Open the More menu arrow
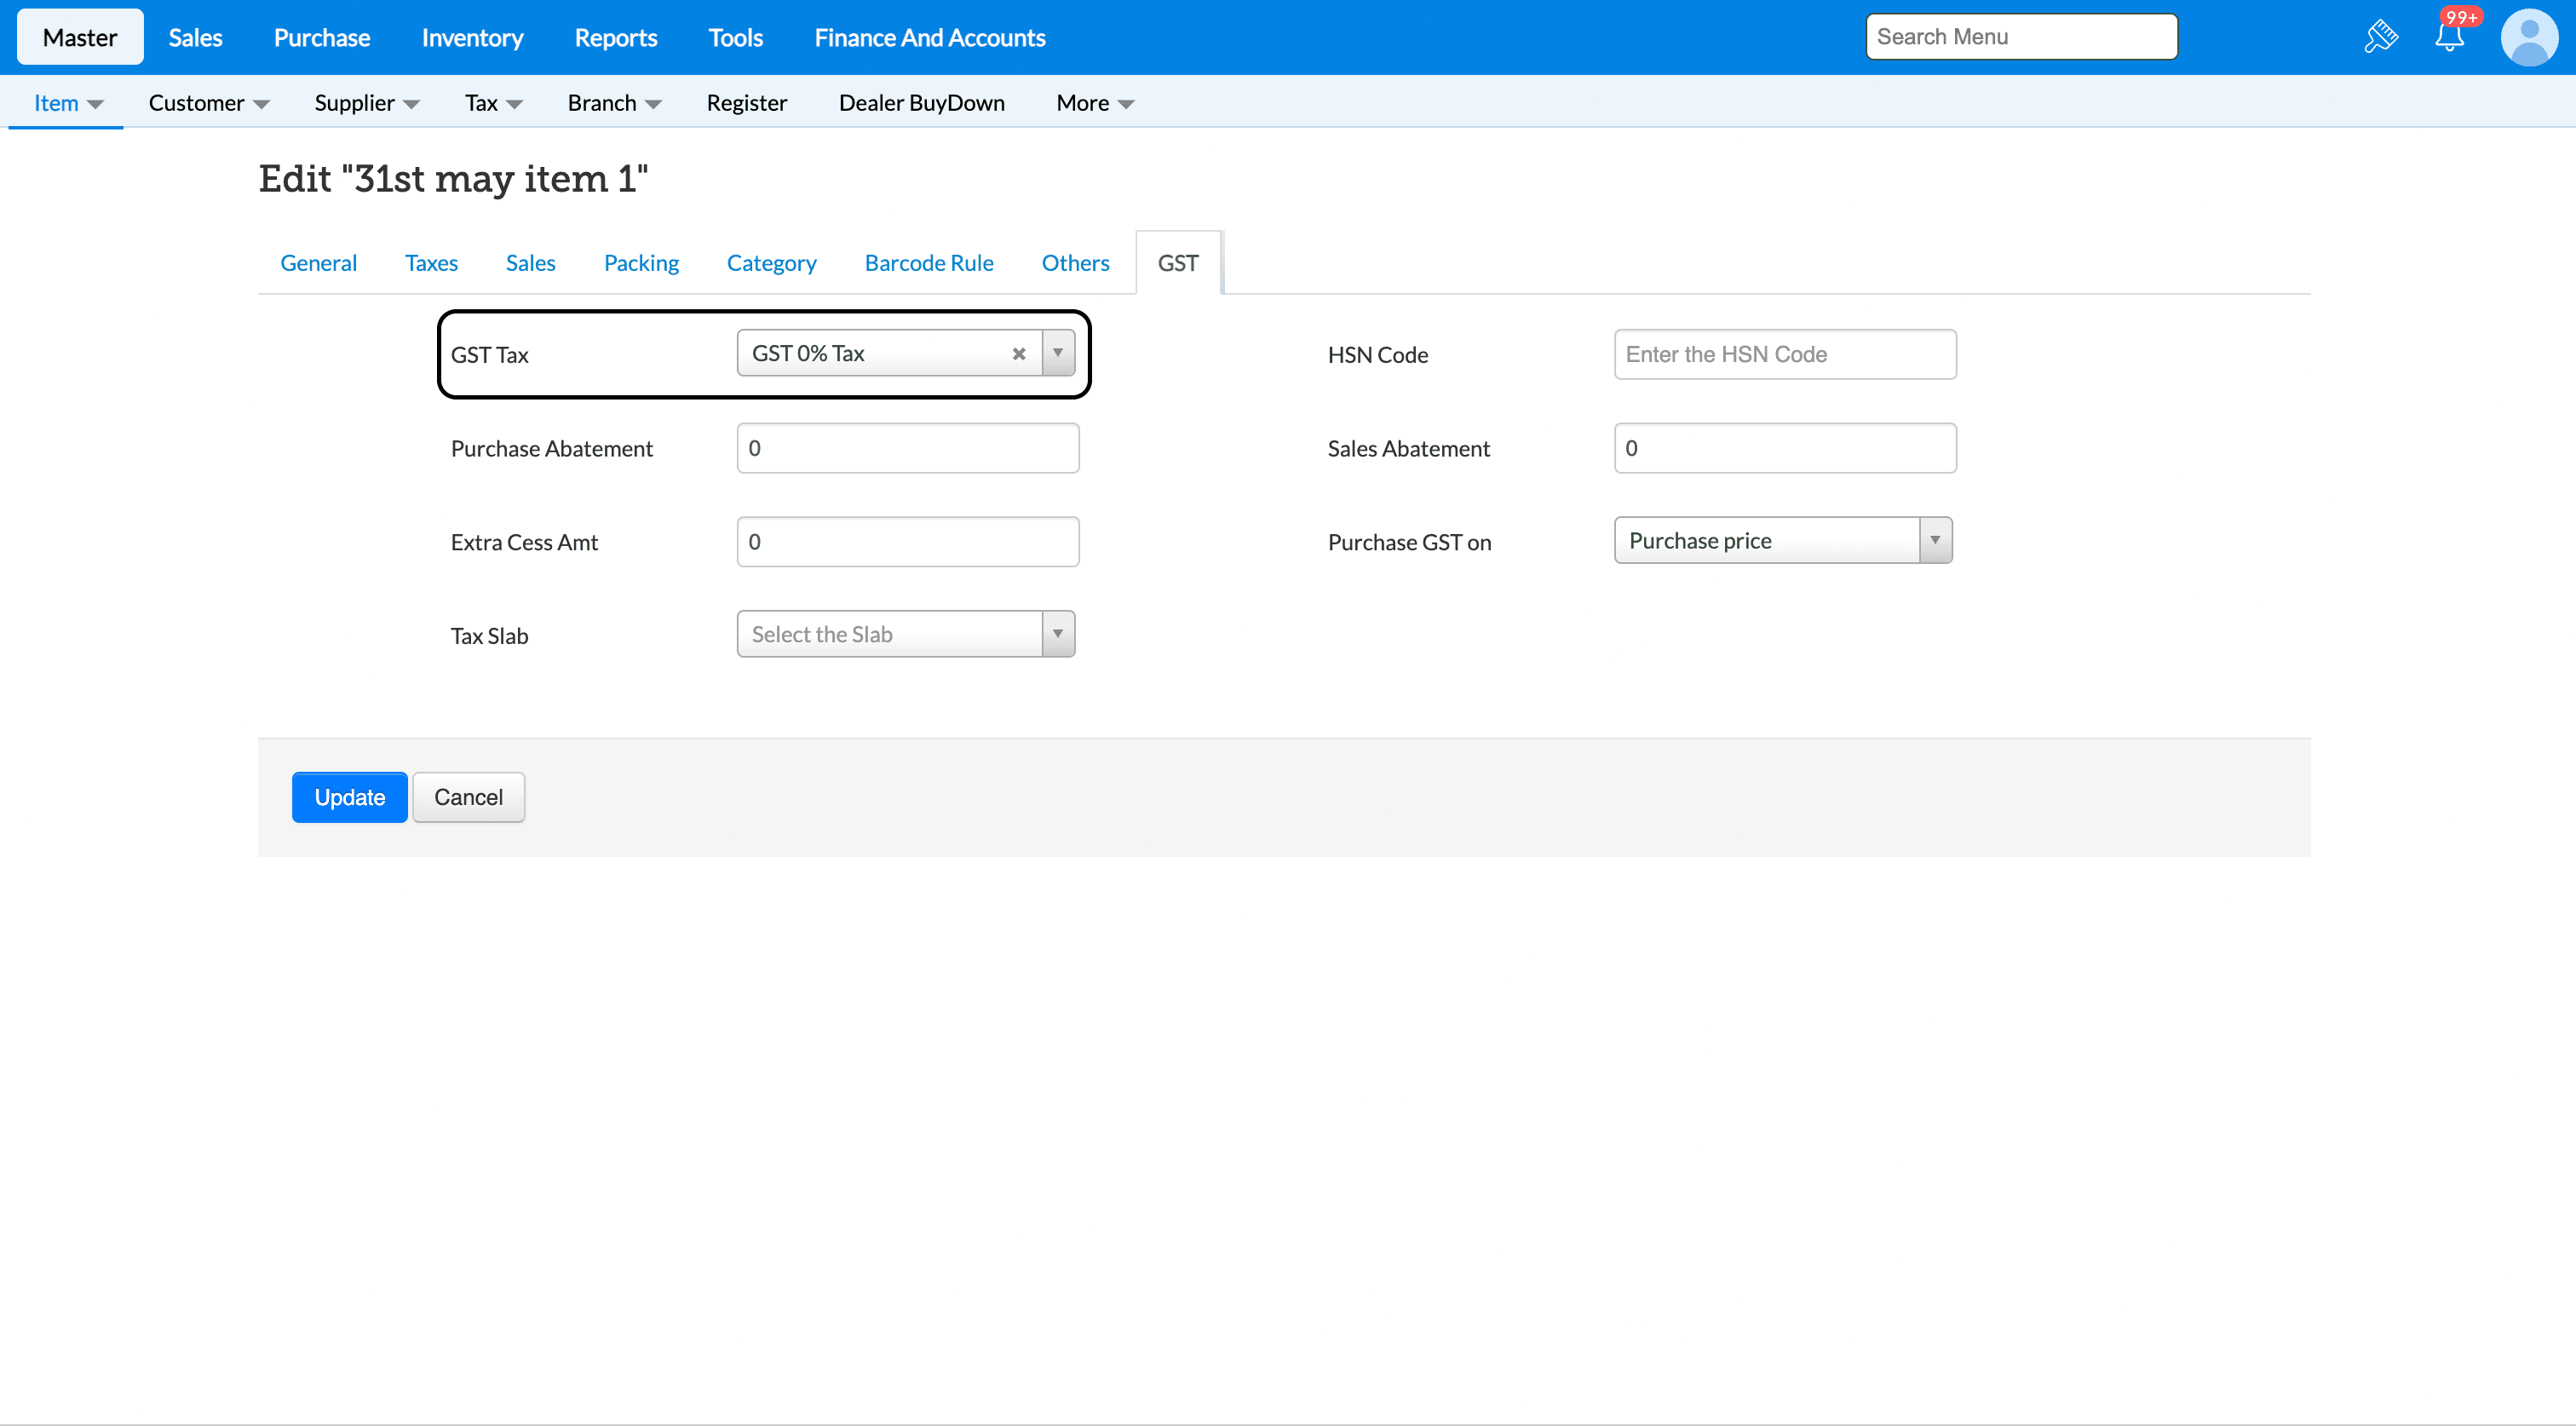This screenshot has width=2576, height=1426. point(1126,104)
